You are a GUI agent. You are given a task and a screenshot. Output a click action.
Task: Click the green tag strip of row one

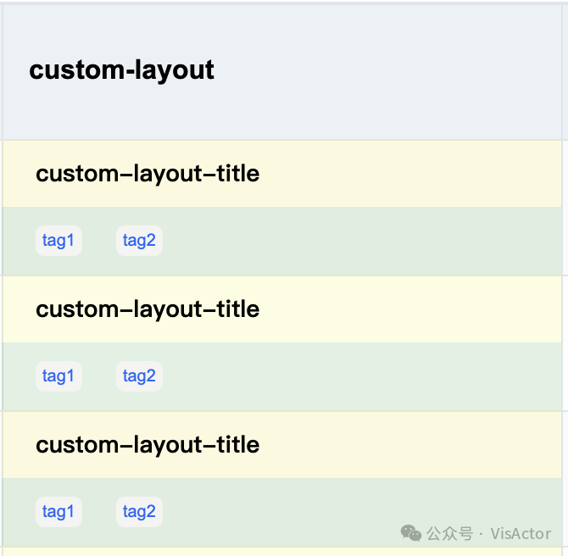[x=356, y=242]
